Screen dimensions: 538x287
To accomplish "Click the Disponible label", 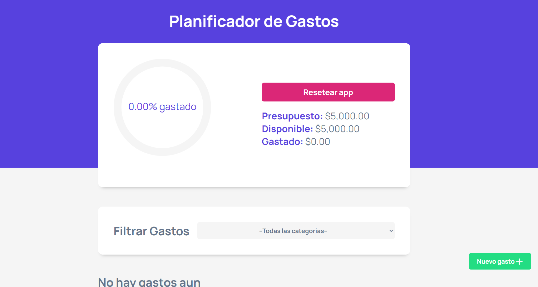I will (x=287, y=129).
